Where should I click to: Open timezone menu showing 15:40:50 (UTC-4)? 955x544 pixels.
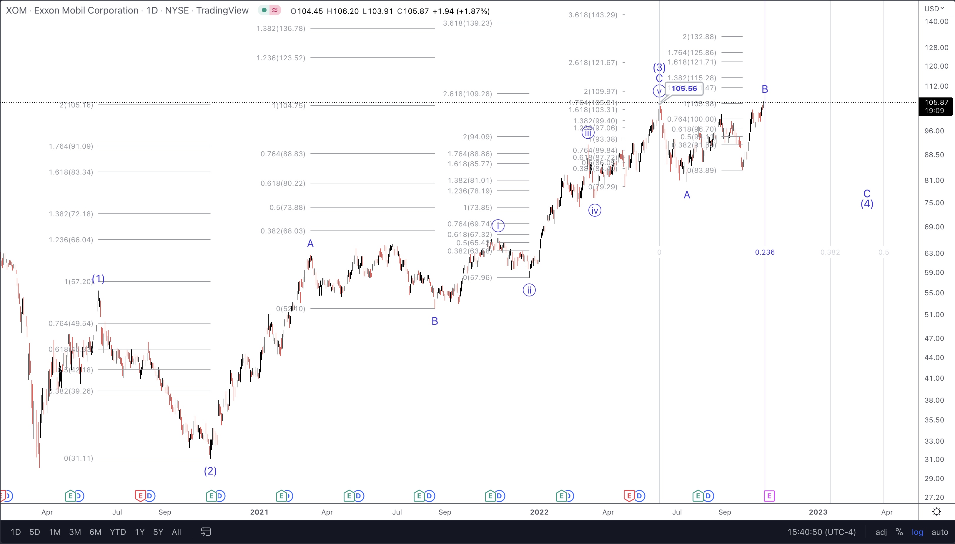(x=821, y=532)
